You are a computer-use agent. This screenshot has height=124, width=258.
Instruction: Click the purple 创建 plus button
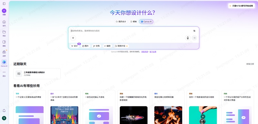(4, 11)
